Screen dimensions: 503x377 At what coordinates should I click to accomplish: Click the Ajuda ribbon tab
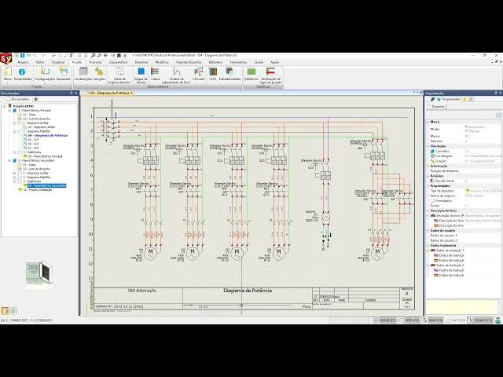274,62
